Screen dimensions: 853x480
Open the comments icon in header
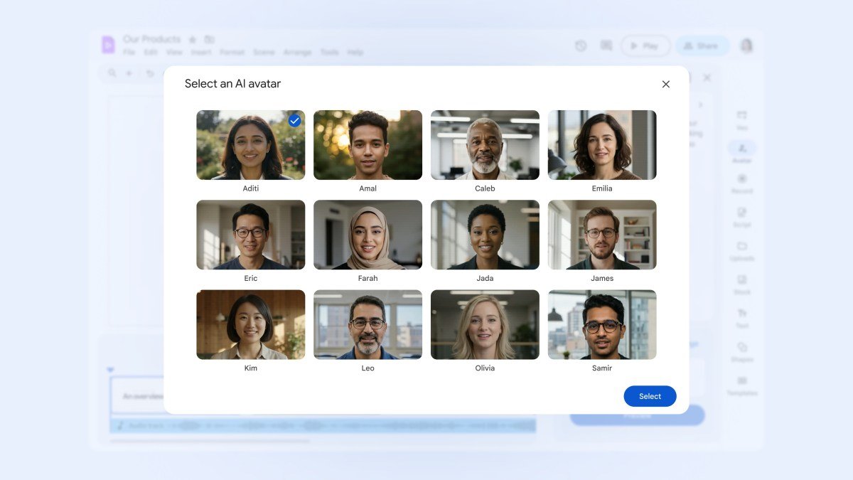click(x=606, y=46)
